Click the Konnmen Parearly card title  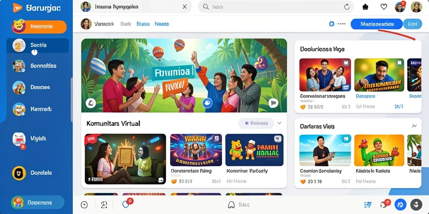[247, 171]
